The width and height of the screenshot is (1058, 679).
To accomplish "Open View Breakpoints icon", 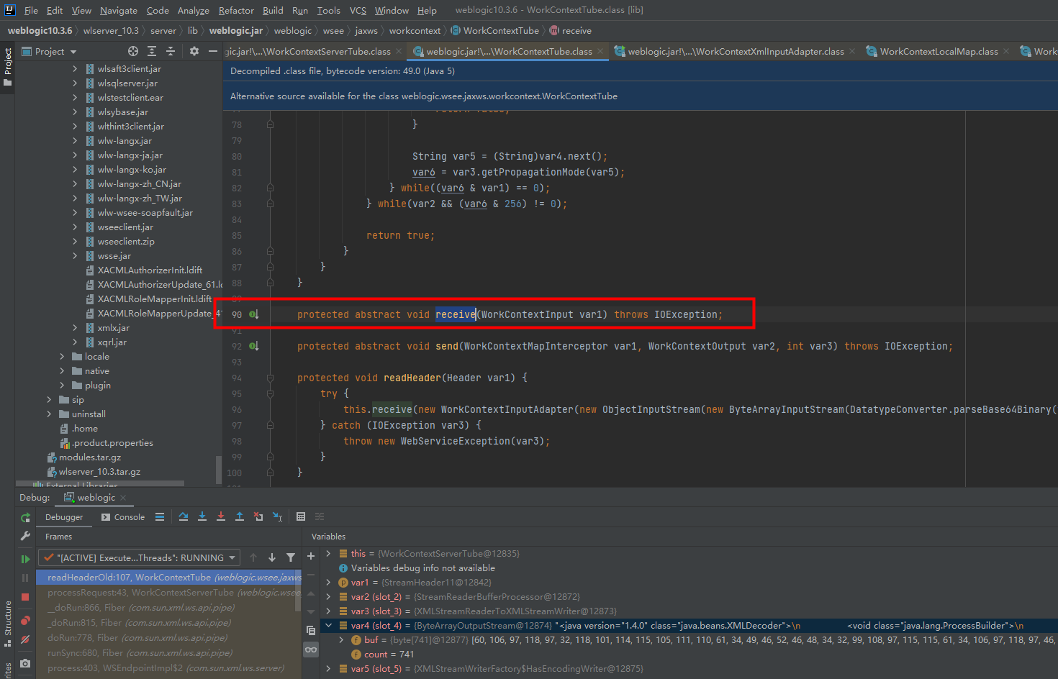I will pyautogui.click(x=25, y=620).
